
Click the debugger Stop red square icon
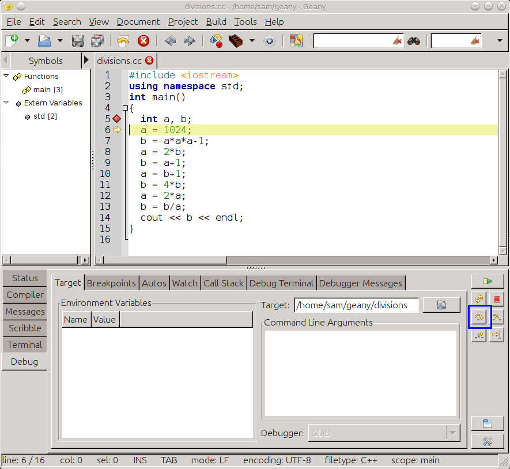coord(497,299)
